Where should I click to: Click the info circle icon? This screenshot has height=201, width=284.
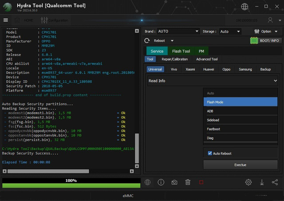(161, 182)
